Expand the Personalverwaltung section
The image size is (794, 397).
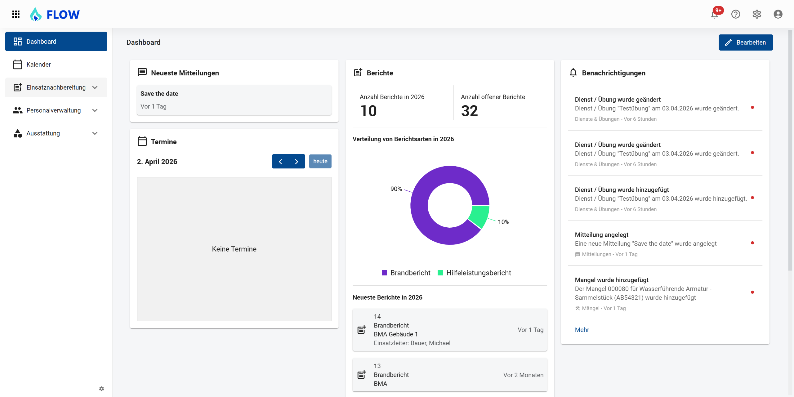click(56, 110)
